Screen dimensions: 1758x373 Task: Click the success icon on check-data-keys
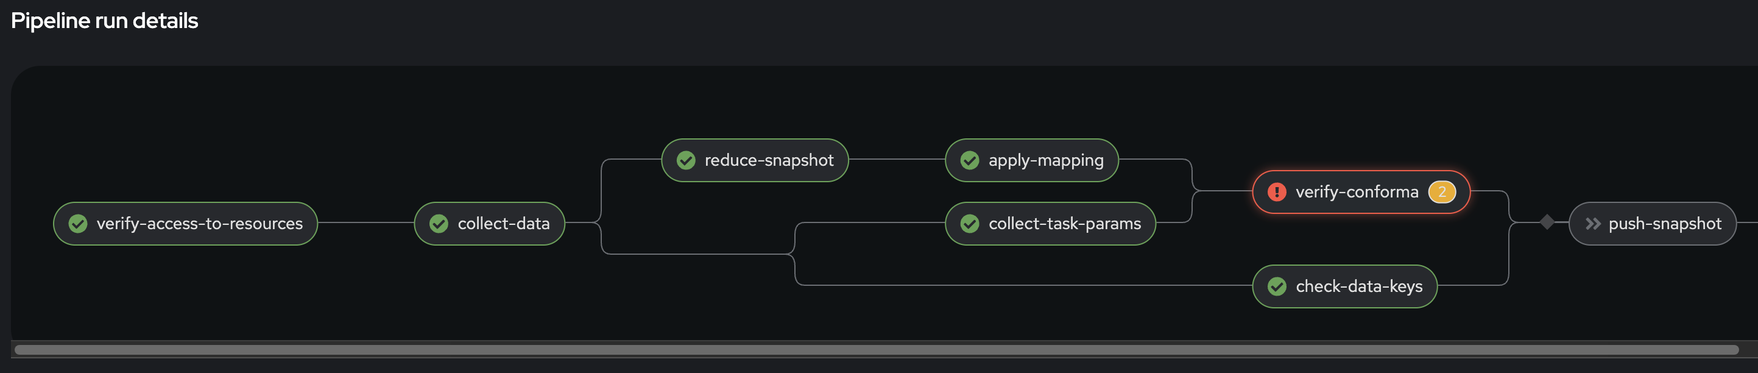(x=1277, y=286)
